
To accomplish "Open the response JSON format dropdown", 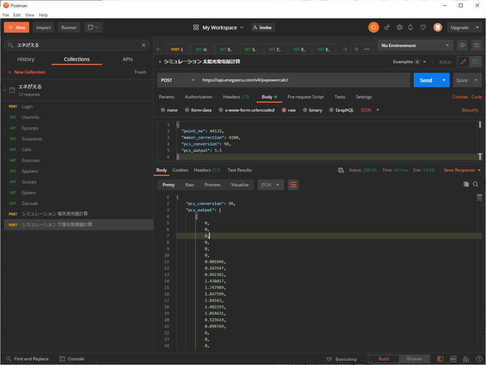I will coord(271,185).
